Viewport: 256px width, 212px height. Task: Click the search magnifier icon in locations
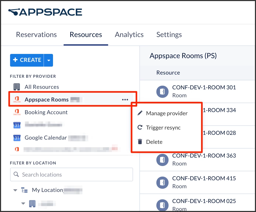click(x=16, y=174)
